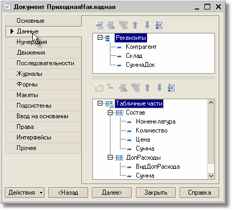
Task: Click Move down arrow in tabular sections toolbar
Action: pos(159,87)
